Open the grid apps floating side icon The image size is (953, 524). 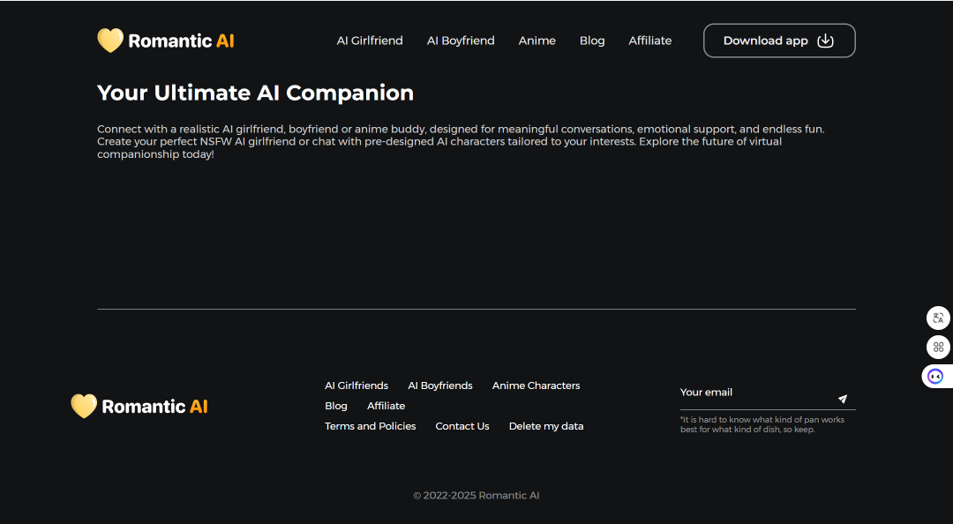tap(938, 347)
